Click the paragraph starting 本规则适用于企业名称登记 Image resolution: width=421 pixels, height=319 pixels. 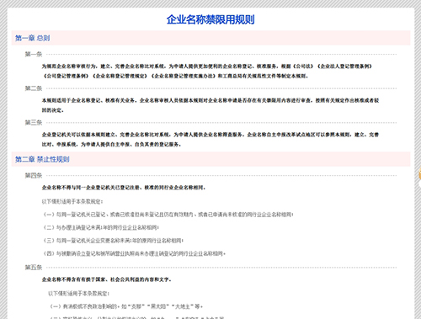coord(210,105)
